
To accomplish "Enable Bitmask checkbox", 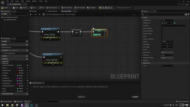I will [162, 50].
